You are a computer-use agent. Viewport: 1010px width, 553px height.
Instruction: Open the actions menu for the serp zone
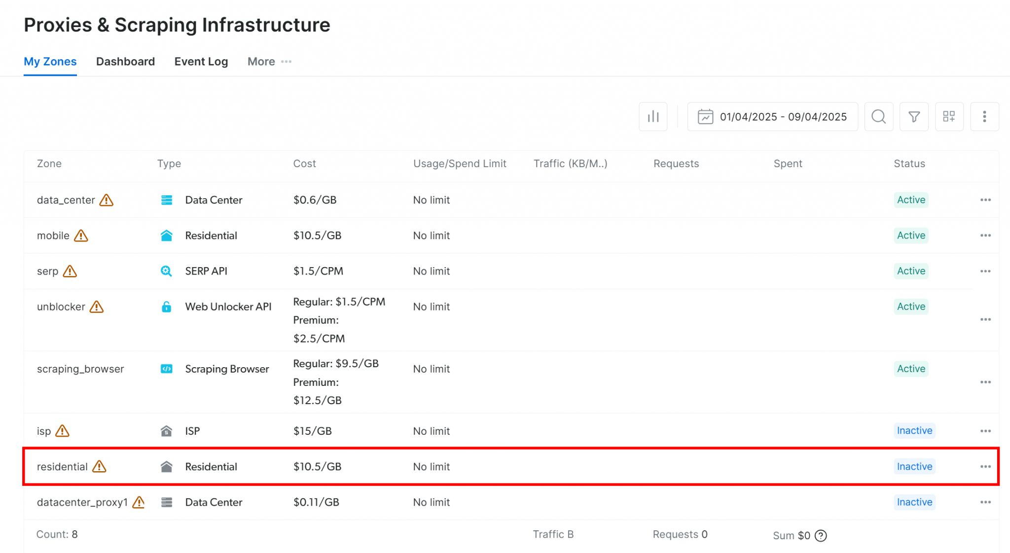point(985,271)
